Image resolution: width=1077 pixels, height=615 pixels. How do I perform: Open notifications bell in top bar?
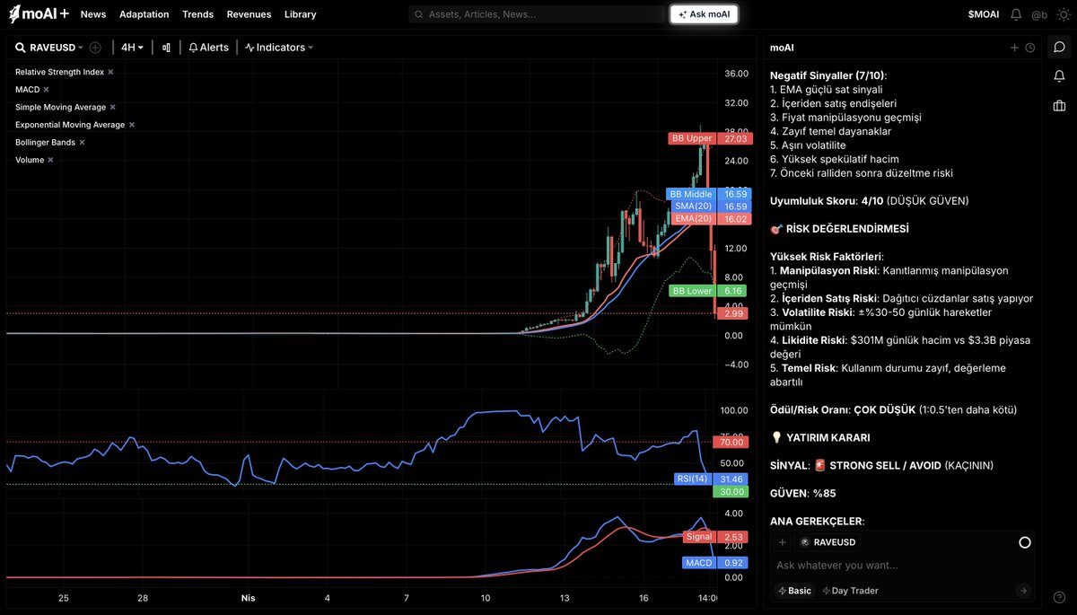point(1016,14)
